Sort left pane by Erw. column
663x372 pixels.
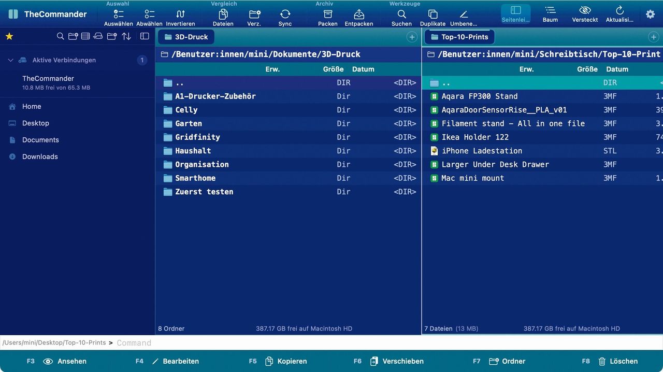[x=272, y=69]
